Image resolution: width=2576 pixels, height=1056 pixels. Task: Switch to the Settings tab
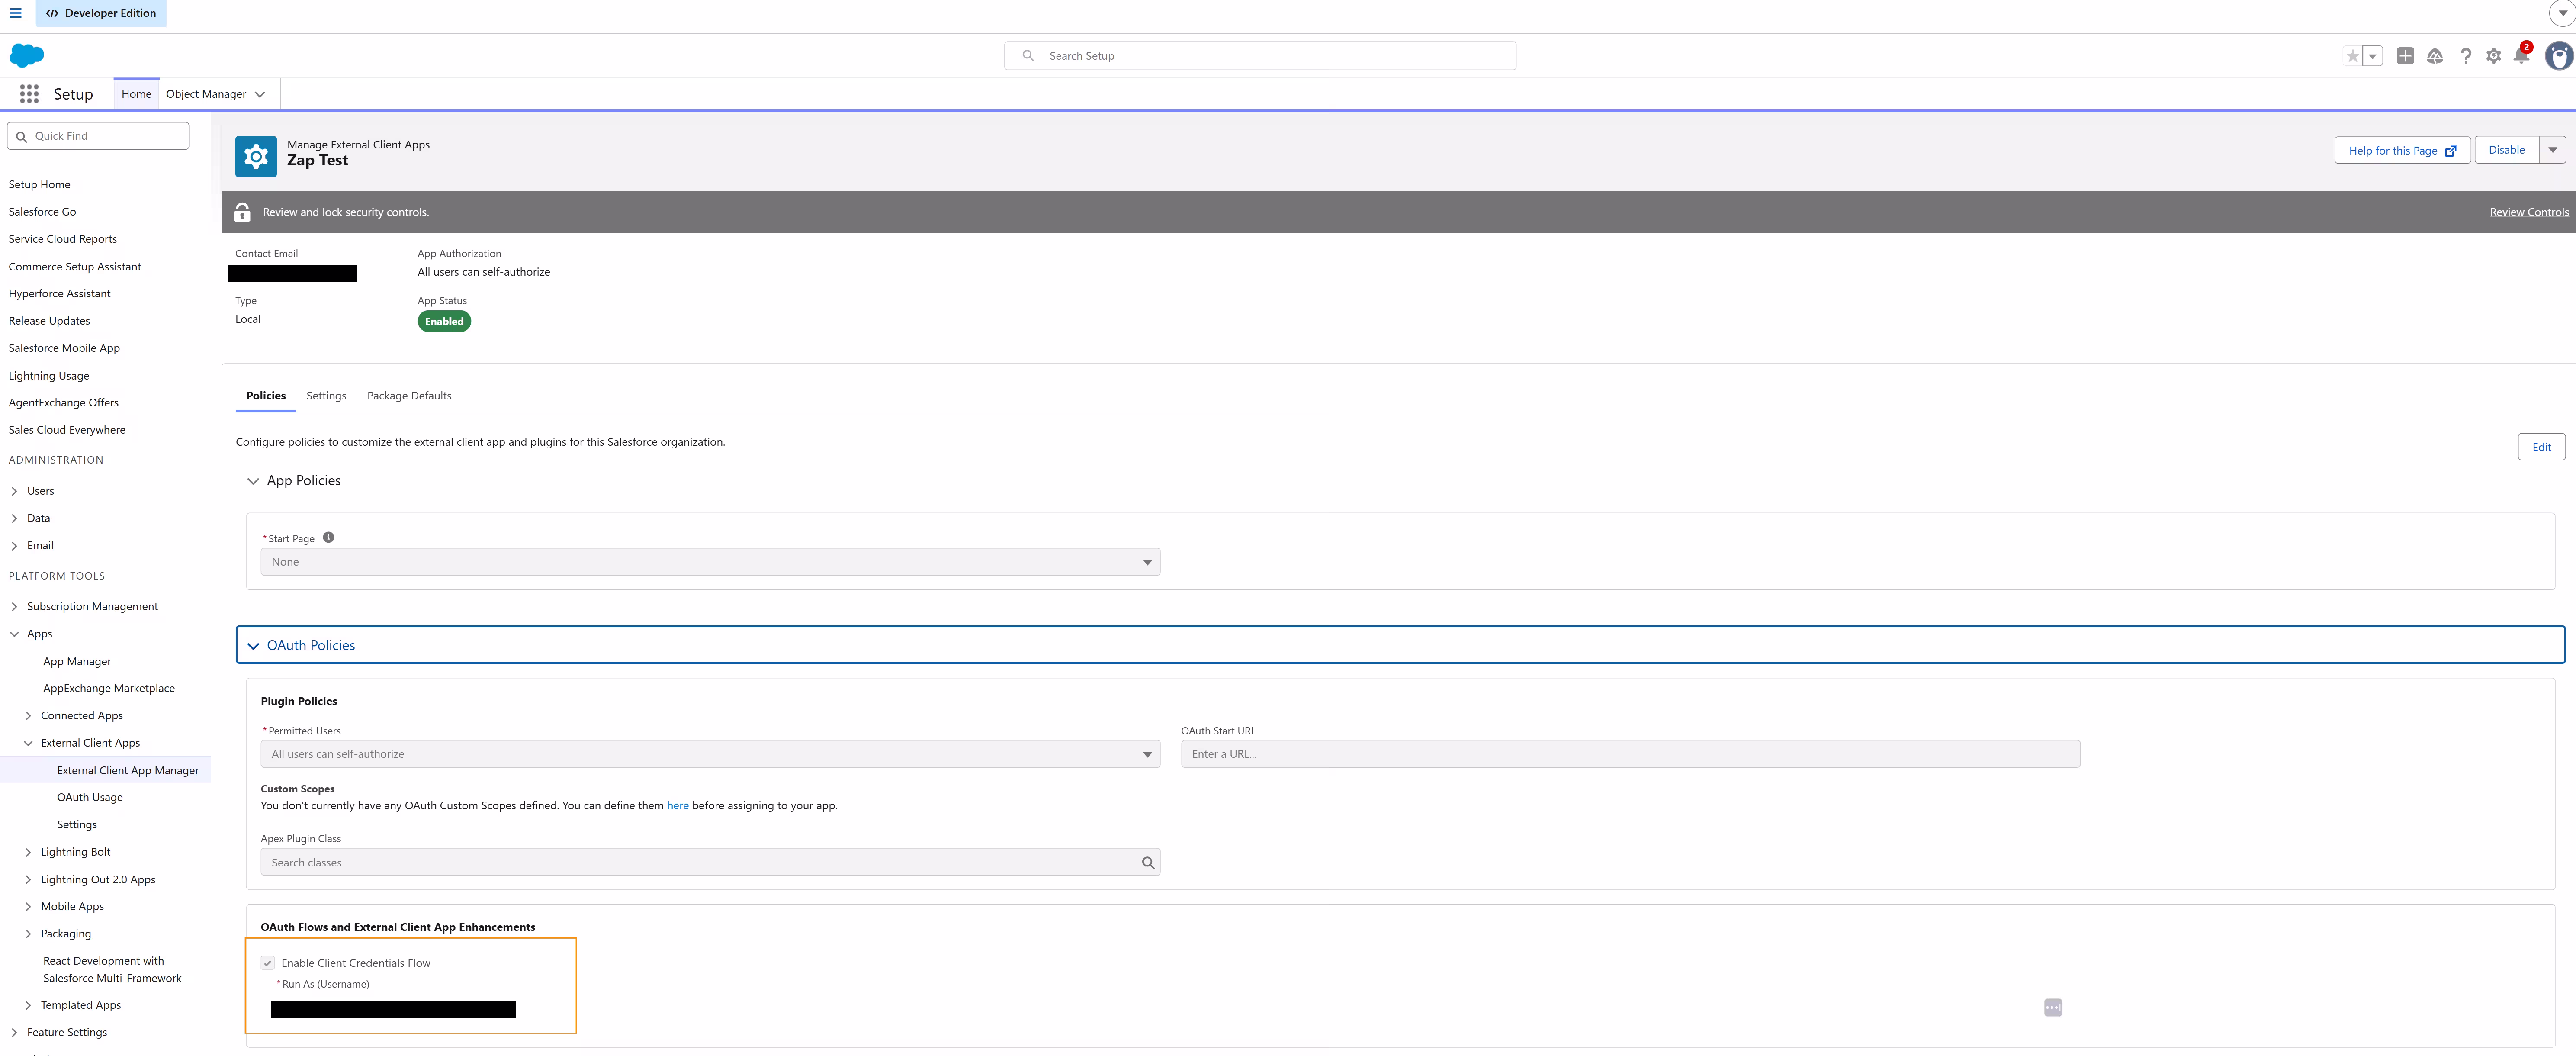[x=326, y=396]
